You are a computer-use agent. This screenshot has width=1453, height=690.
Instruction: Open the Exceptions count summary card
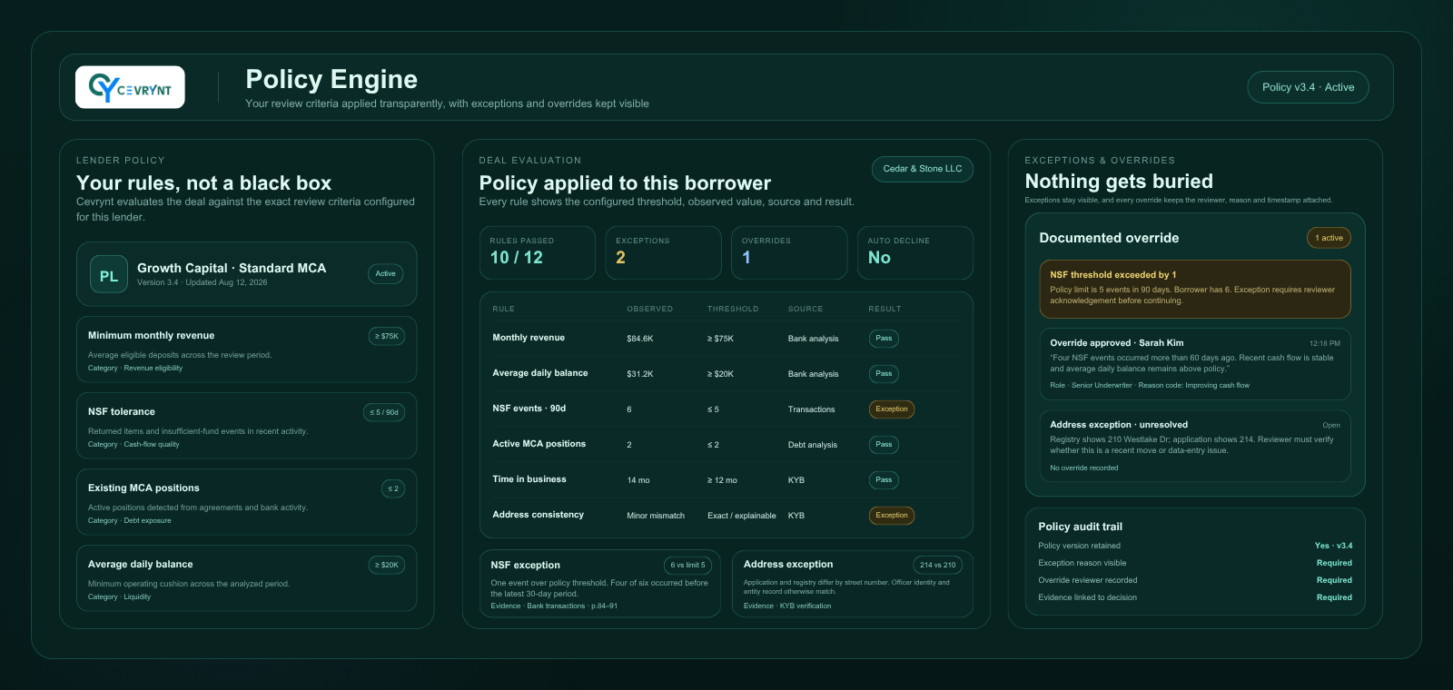point(663,252)
